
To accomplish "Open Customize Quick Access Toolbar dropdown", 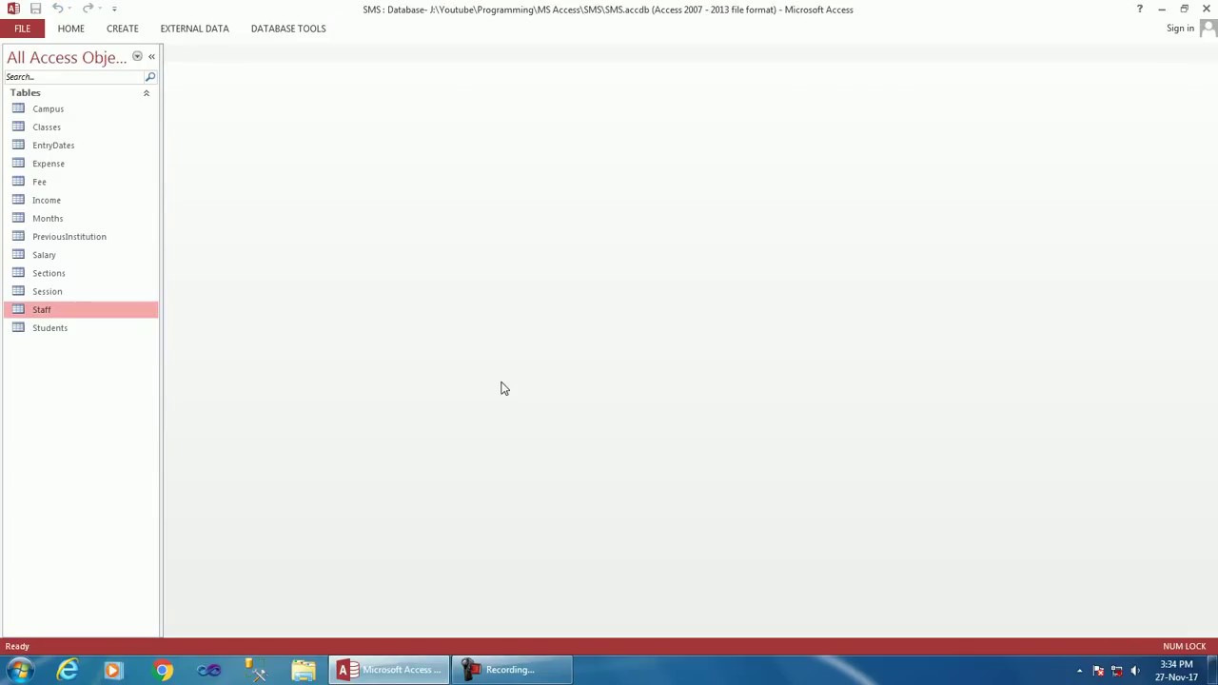I will click(114, 9).
